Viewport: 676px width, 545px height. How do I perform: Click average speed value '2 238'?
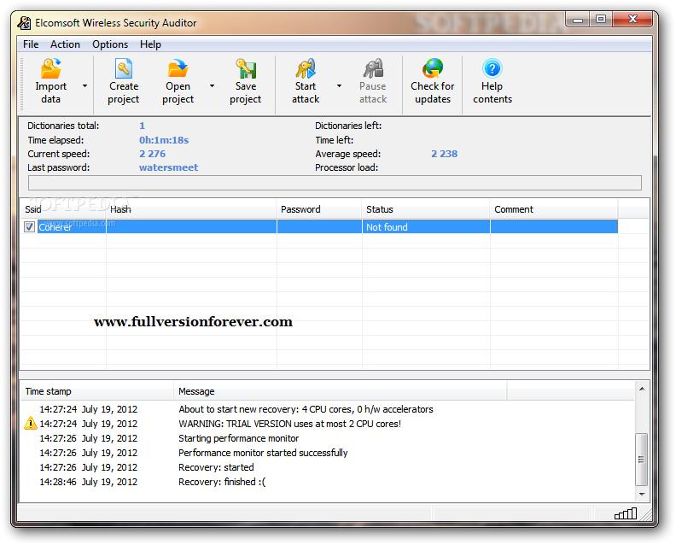click(x=444, y=154)
